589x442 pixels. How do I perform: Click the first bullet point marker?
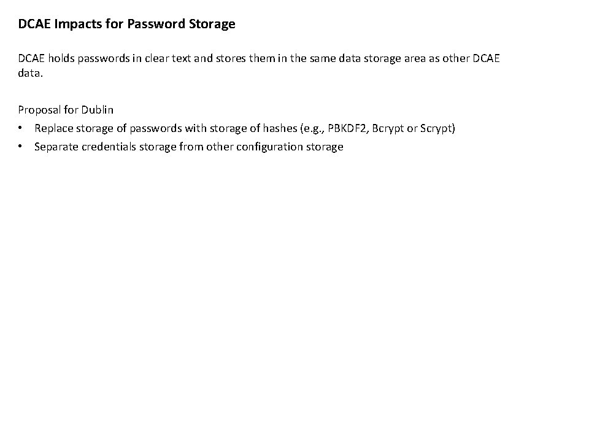20,128
